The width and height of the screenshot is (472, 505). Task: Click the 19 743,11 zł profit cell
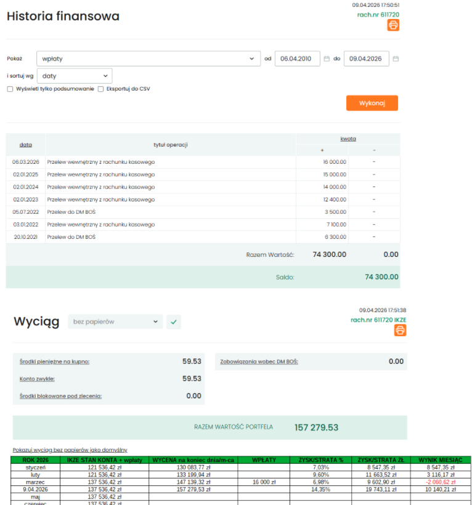pyautogui.click(x=381, y=490)
